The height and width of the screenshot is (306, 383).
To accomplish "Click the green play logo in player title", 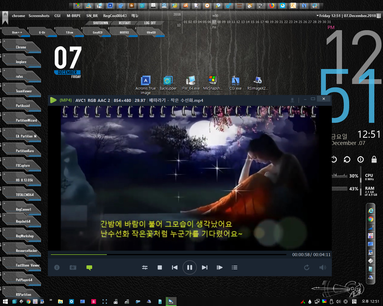I will [53, 100].
